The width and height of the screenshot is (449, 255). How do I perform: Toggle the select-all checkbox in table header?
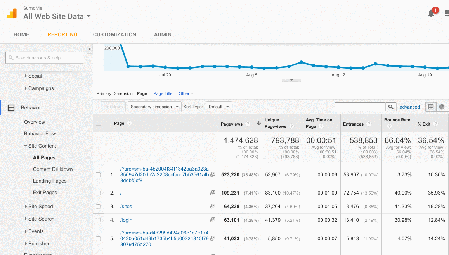[x=99, y=123]
